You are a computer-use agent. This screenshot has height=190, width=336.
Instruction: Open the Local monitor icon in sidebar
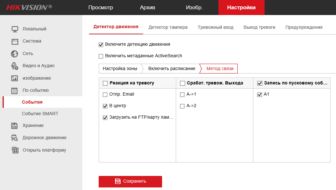click(15, 29)
